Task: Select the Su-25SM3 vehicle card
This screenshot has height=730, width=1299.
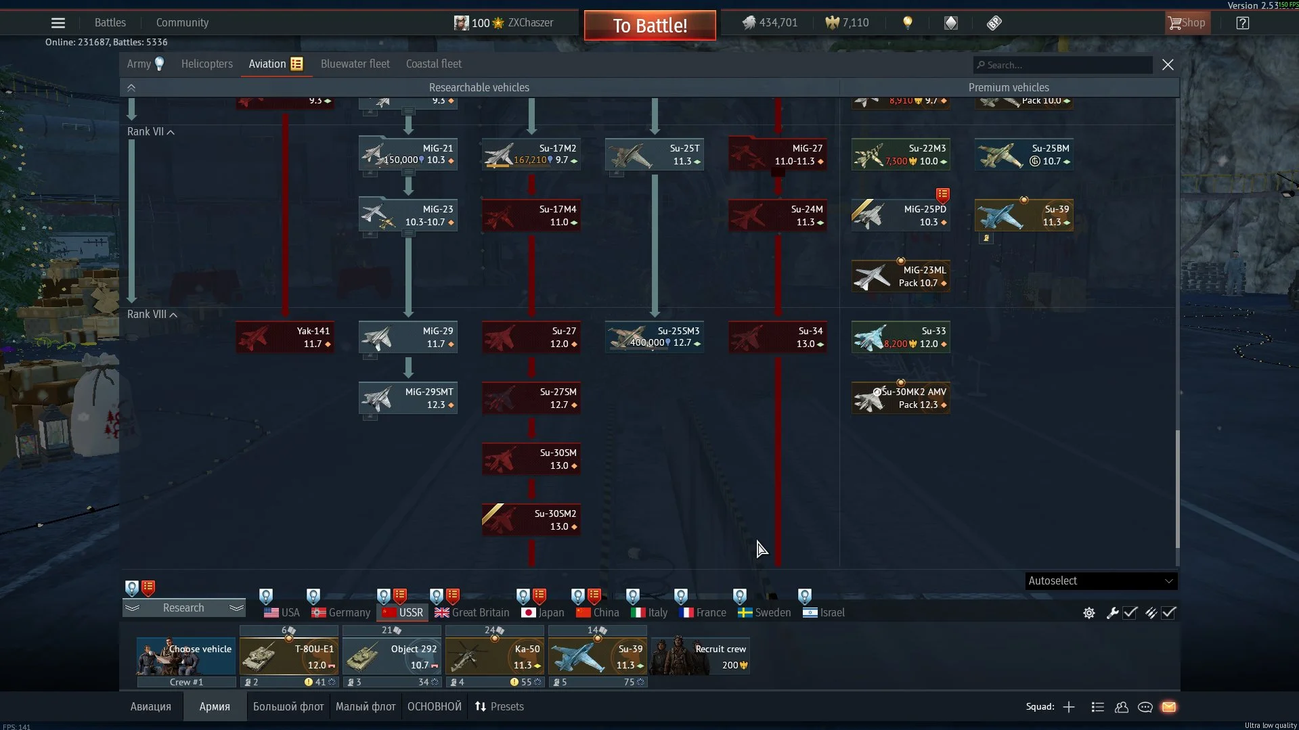Action: pyautogui.click(x=655, y=337)
